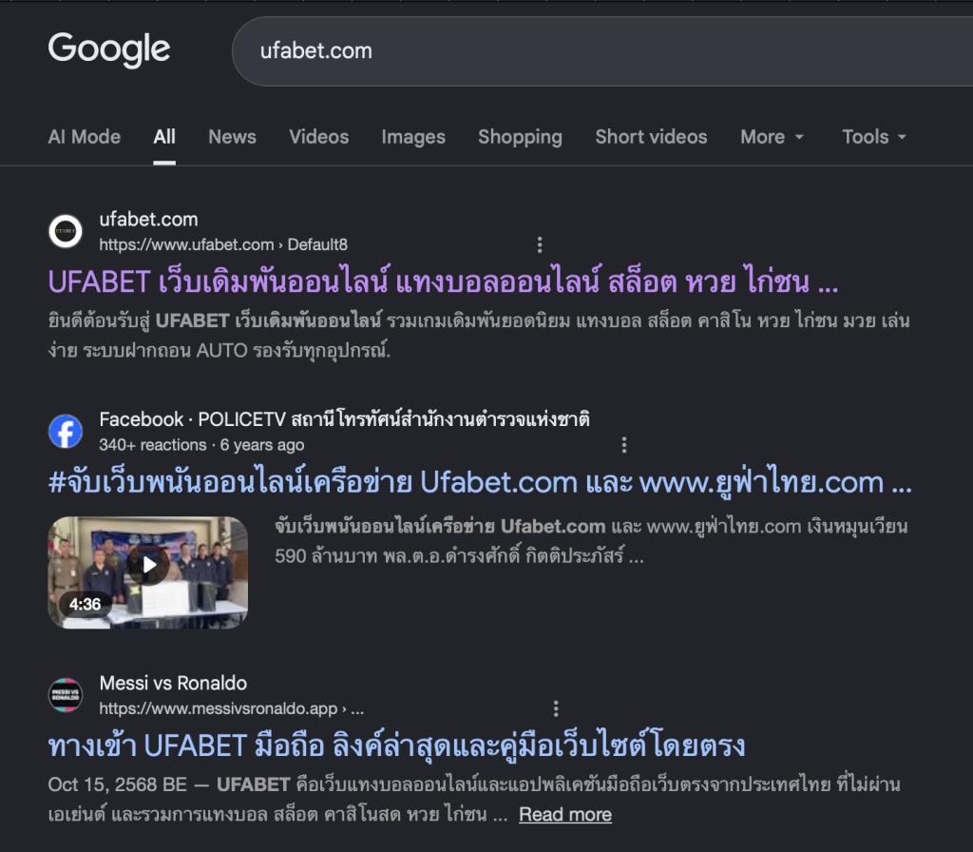Switch to the AI Mode tab

point(85,137)
